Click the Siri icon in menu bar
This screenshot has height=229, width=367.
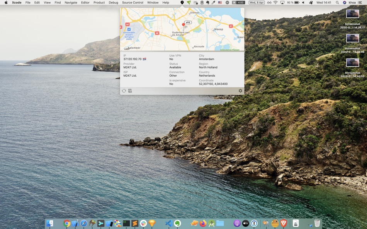(x=344, y=3)
